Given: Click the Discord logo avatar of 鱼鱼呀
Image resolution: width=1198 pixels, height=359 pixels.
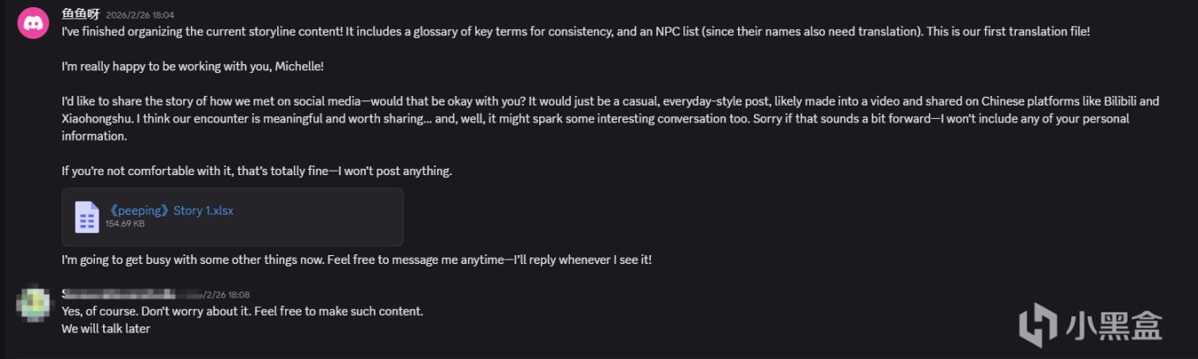Looking at the screenshot, I should click(x=33, y=21).
